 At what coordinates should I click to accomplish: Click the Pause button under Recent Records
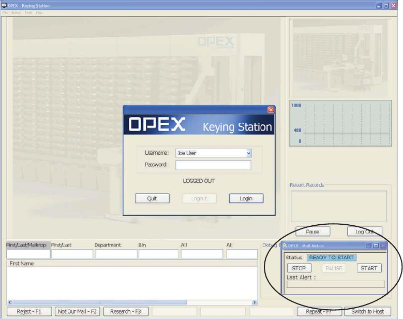coord(313,231)
